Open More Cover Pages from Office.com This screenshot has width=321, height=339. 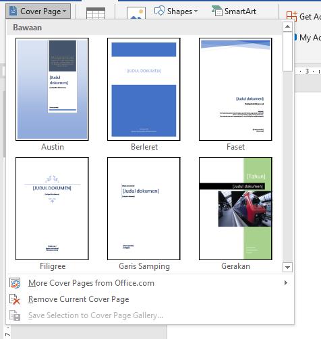pyautogui.click(x=150, y=283)
